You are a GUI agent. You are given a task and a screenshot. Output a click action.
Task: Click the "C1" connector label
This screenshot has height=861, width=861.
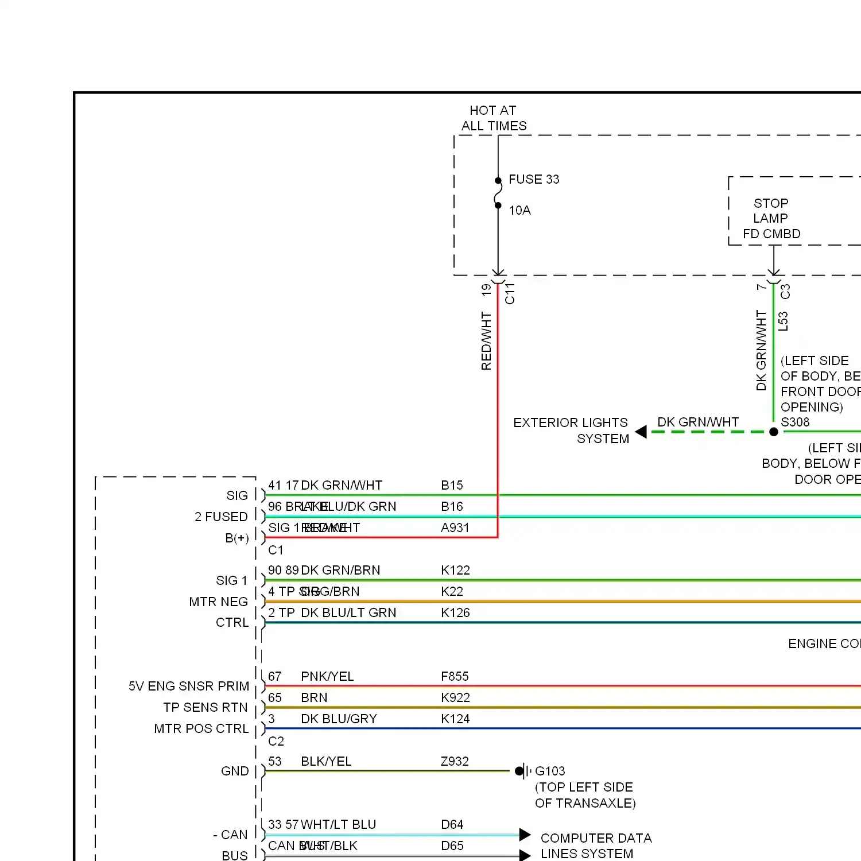276,550
